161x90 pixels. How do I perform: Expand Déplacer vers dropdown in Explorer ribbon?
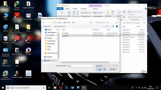click(x=92, y=13)
